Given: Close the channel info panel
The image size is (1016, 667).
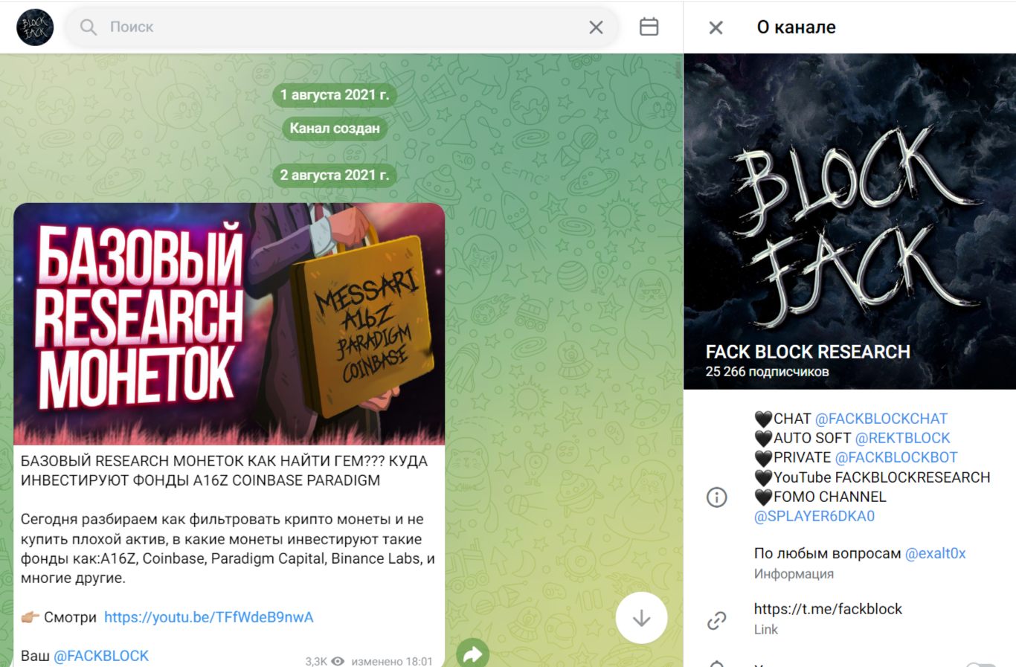Looking at the screenshot, I should point(716,28).
